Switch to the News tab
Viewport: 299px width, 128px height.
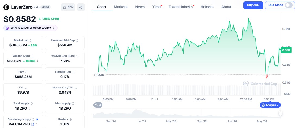coord(140,7)
